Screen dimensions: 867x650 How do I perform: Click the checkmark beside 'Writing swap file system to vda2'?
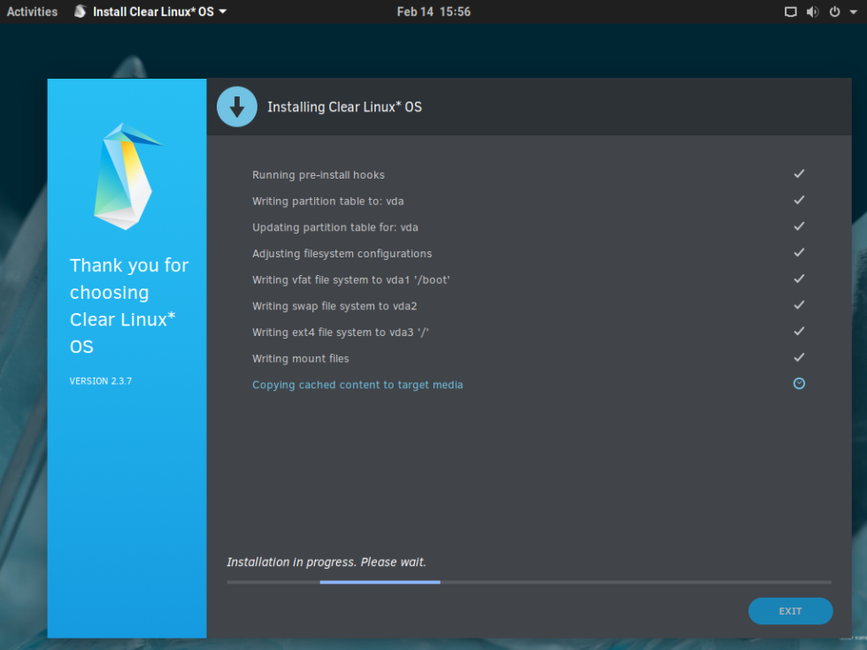tap(799, 304)
